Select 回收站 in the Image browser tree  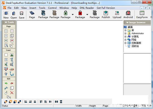click(135, 46)
